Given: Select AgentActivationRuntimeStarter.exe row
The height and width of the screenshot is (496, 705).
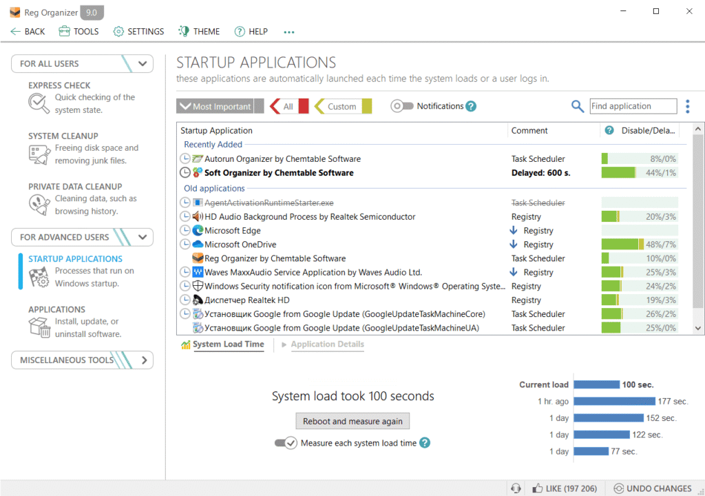Looking at the screenshot, I should click(432, 203).
